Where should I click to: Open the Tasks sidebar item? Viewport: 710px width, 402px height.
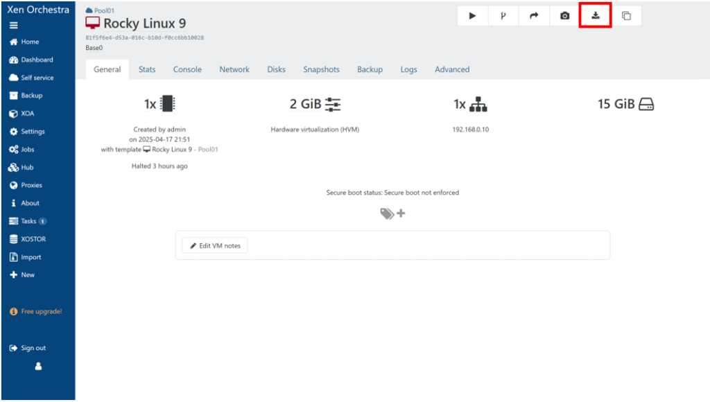(28, 221)
